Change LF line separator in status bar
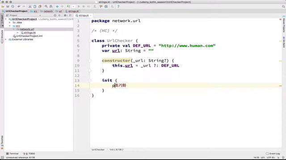The image size is (286, 160). [263, 158]
